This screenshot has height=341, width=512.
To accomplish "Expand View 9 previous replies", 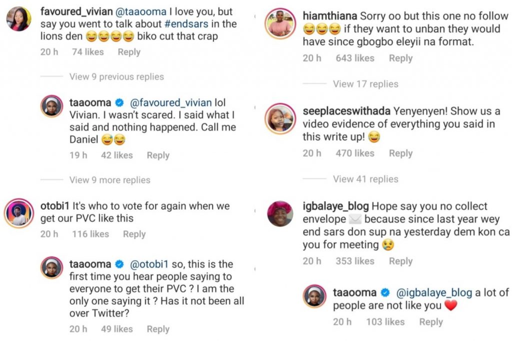I will (116, 76).
